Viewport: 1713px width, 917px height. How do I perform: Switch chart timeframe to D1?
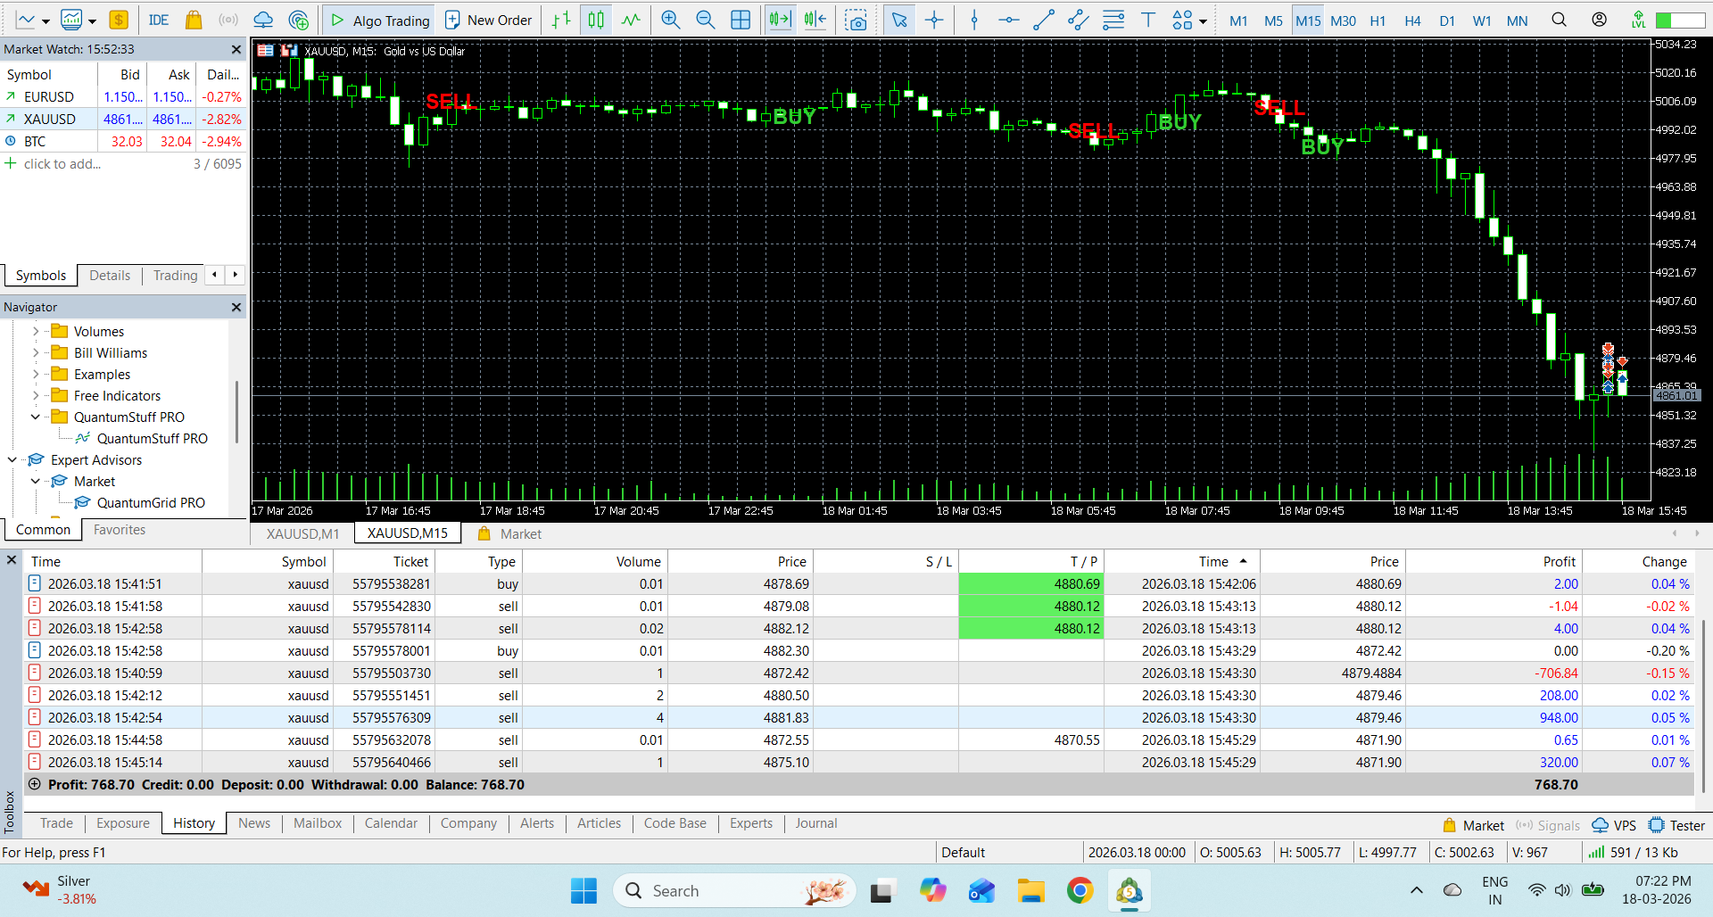pyautogui.click(x=1447, y=21)
